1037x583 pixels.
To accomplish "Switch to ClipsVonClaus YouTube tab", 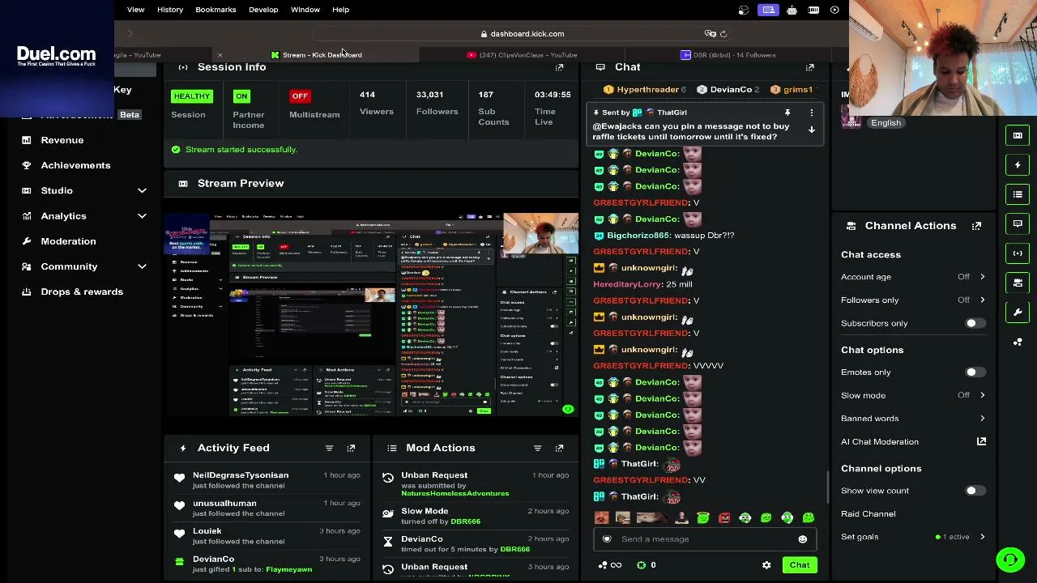I will coord(523,55).
